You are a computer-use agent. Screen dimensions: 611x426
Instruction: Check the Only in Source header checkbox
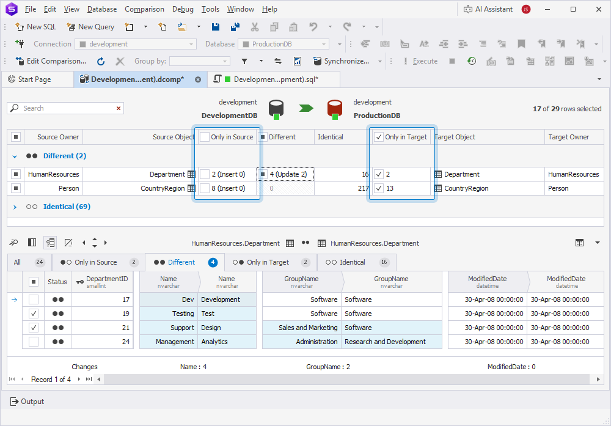pos(205,137)
